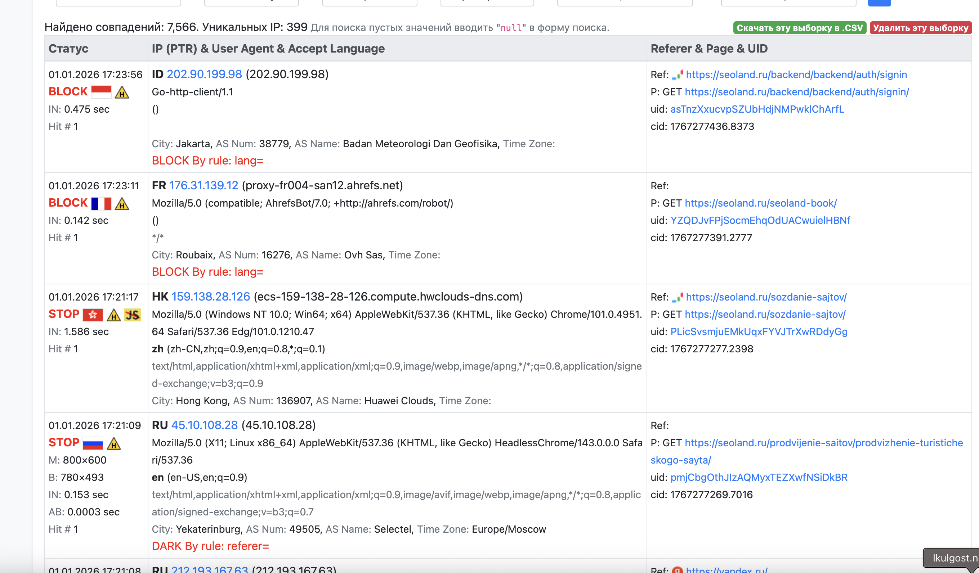Open the 159.138.28.126 IP link
This screenshot has height=573, width=979.
[x=211, y=297]
